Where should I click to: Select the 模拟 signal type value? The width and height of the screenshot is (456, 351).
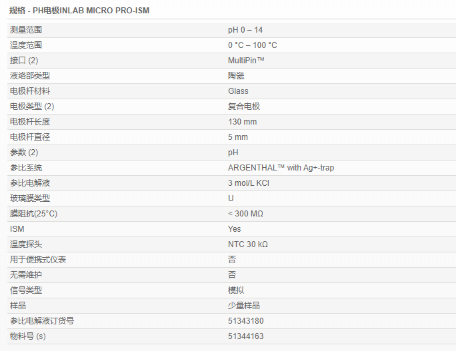[x=236, y=290]
